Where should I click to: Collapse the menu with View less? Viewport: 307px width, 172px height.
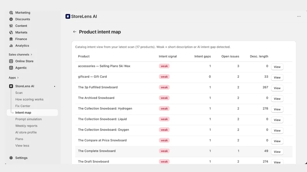22,146
